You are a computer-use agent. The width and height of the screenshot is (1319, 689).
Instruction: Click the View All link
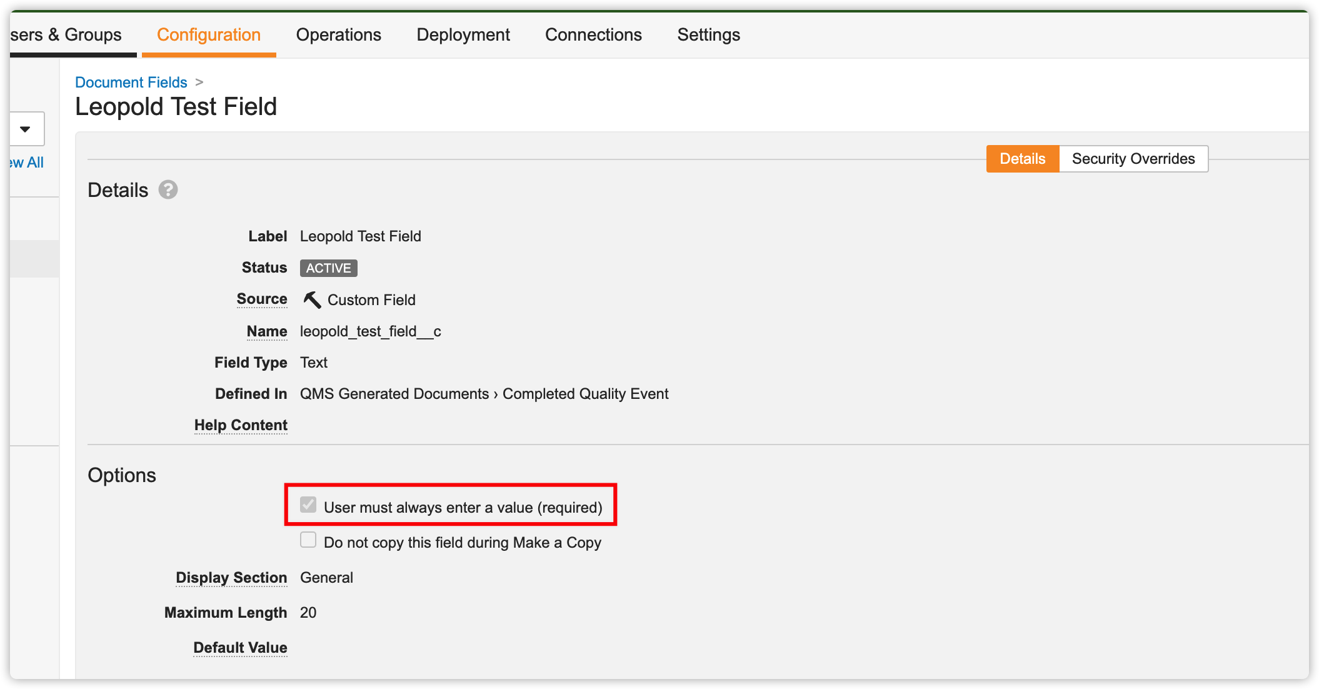tap(26, 163)
